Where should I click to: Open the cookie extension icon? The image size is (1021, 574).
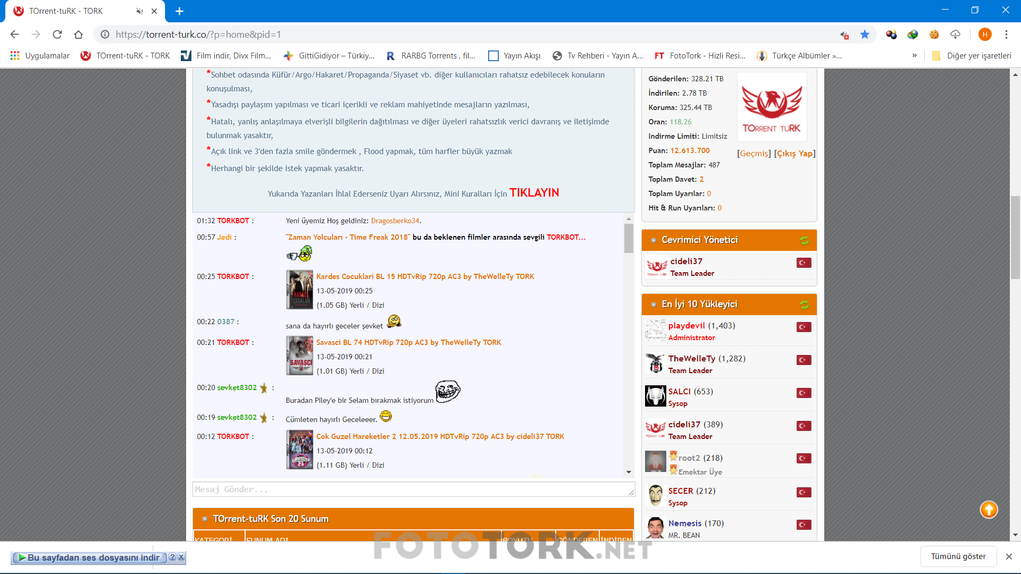coord(934,35)
